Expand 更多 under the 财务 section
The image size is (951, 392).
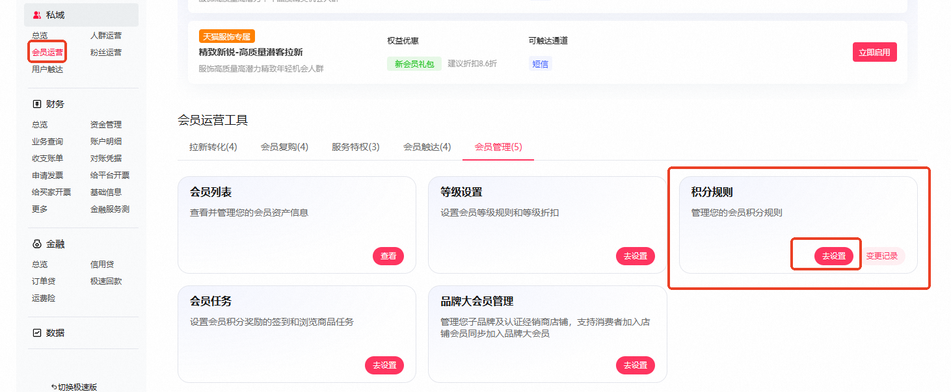pyautogui.click(x=40, y=209)
